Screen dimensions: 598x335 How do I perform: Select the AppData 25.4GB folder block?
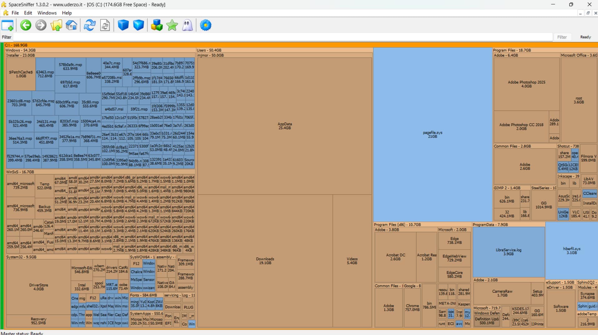[x=284, y=126]
